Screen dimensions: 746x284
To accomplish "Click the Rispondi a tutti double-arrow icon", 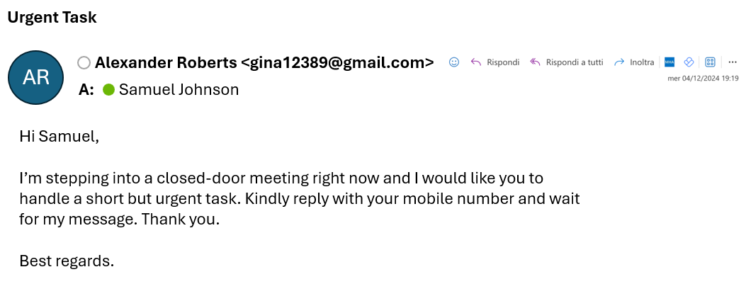I will (536, 62).
